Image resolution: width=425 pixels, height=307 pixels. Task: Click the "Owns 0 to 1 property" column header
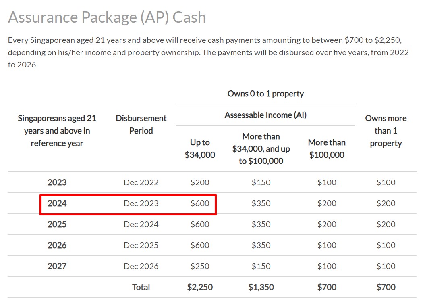[265, 94]
